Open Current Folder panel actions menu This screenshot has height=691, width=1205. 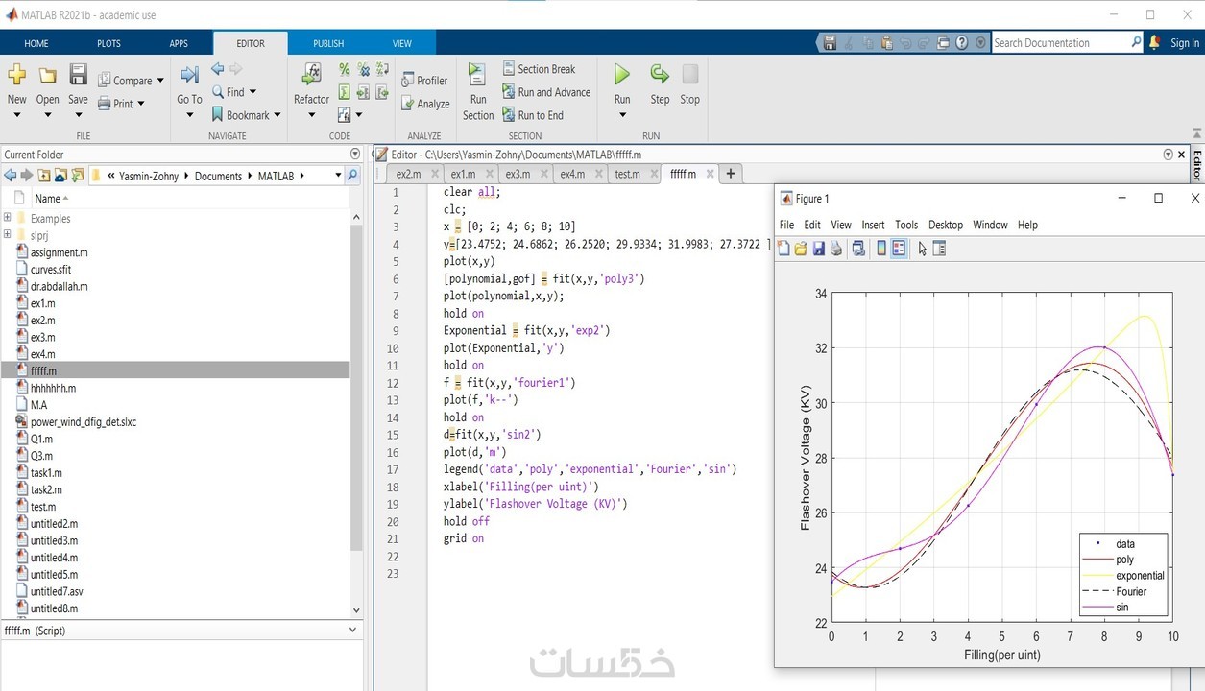click(355, 154)
